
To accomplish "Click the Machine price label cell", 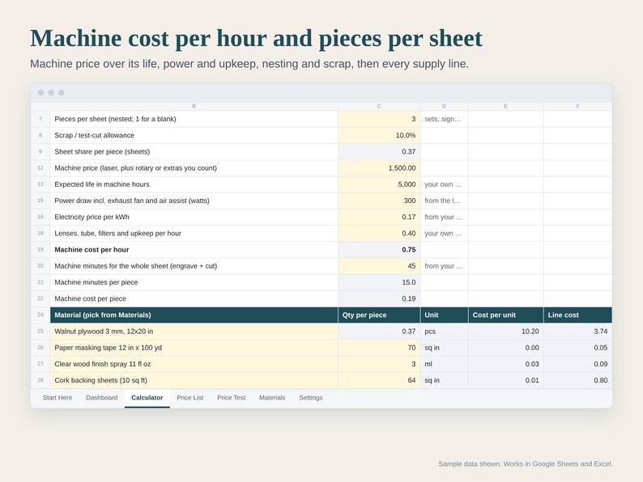I will (194, 168).
